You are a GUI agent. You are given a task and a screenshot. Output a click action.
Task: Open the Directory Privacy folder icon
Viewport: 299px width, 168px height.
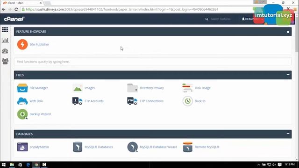[132, 88]
